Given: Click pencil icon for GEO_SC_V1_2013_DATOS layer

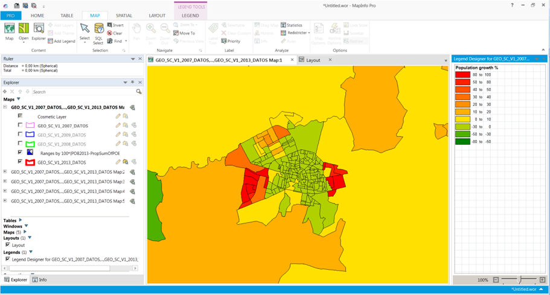Looking at the screenshot, I should click(118, 162).
